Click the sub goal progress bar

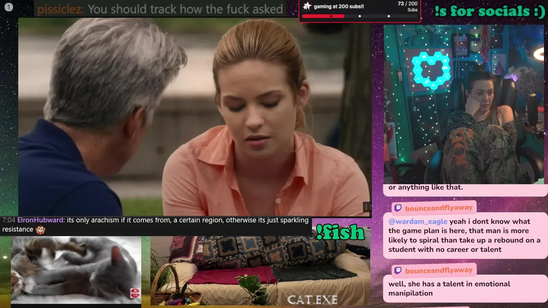[x=359, y=16]
